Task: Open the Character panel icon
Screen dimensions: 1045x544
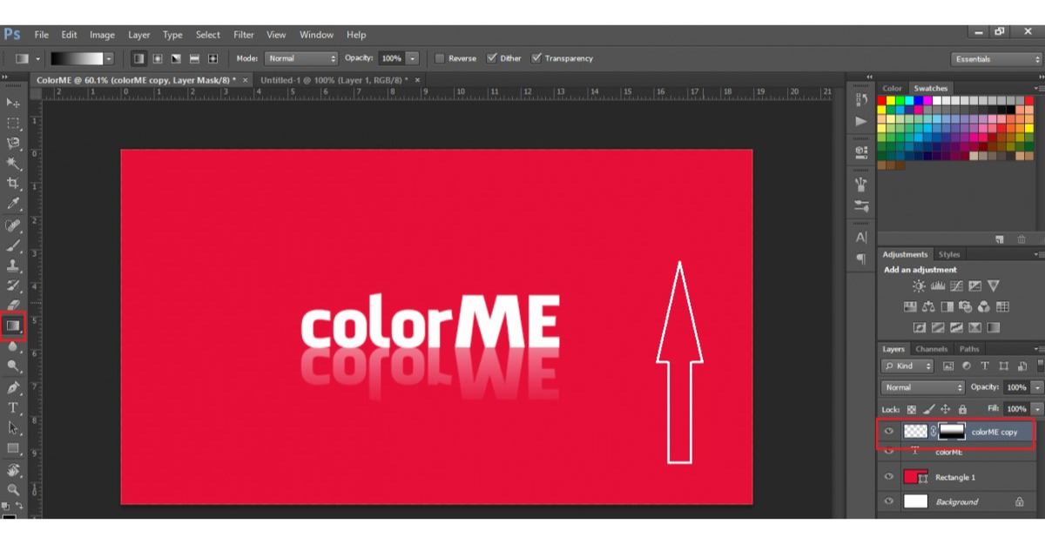Action: [x=861, y=237]
